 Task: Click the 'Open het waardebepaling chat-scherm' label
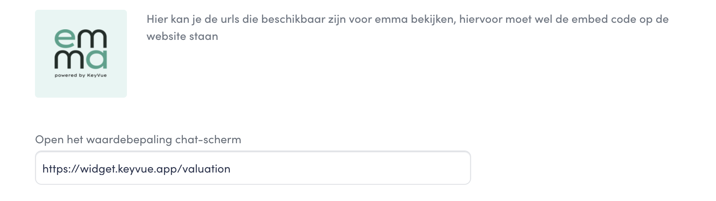pos(138,140)
